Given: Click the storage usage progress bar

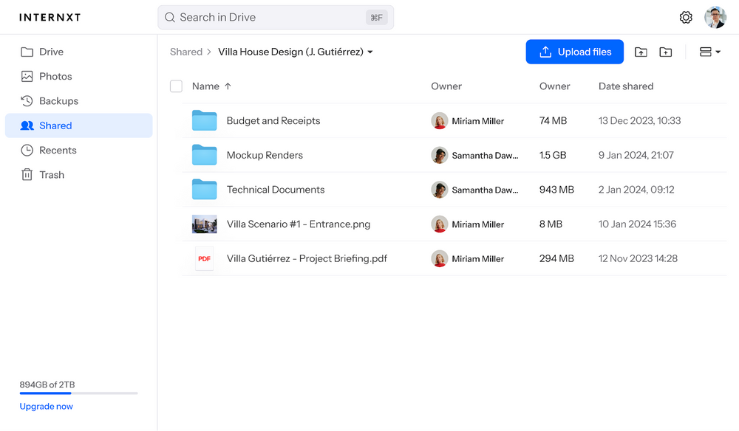Looking at the screenshot, I should click(x=79, y=393).
